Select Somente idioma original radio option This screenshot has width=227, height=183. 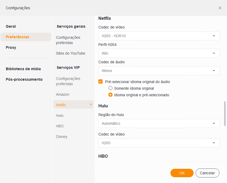[x=110, y=88]
